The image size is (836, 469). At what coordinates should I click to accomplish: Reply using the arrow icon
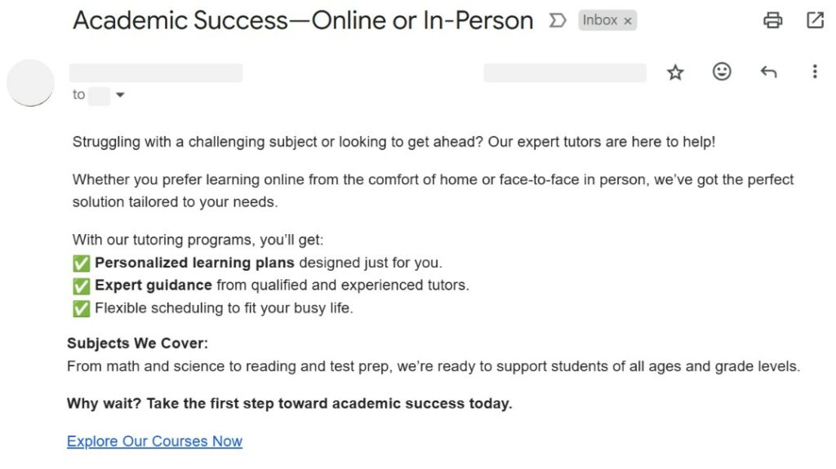point(768,72)
